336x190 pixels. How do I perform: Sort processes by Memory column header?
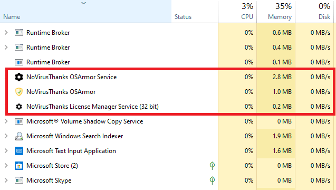point(280,17)
